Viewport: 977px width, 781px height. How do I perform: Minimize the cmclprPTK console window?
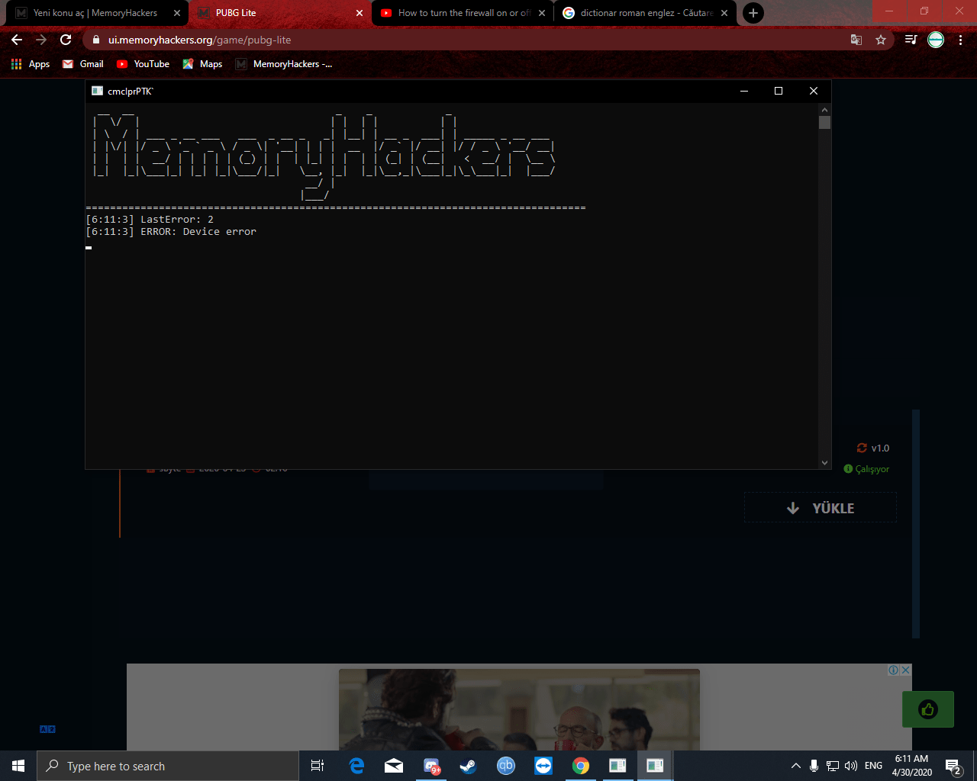click(744, 91)
